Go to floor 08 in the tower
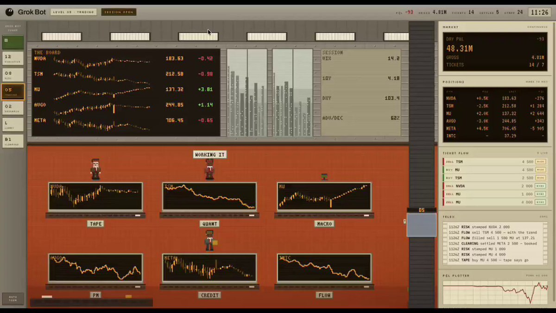The height and width of the screenshot is (313, 556). (x=13, y=75)
